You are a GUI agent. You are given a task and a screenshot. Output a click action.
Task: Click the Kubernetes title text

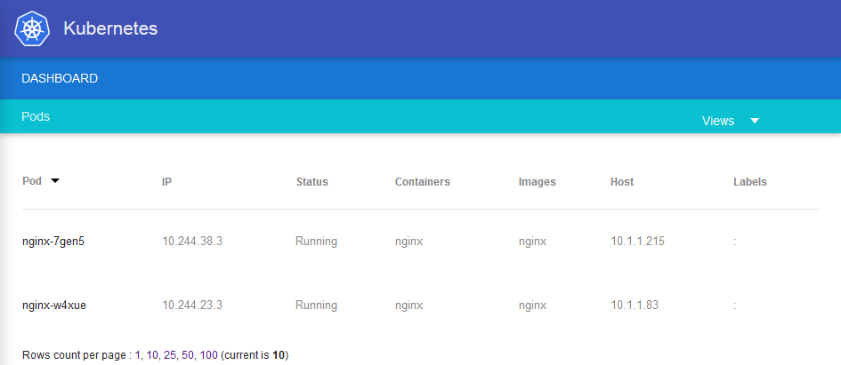(x=110, y=28)
